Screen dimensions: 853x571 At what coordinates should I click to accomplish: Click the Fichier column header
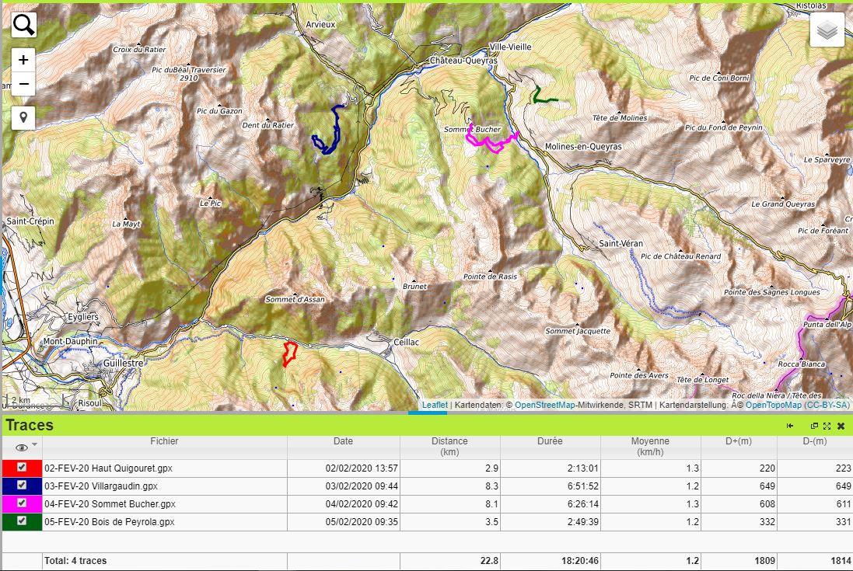164,441
